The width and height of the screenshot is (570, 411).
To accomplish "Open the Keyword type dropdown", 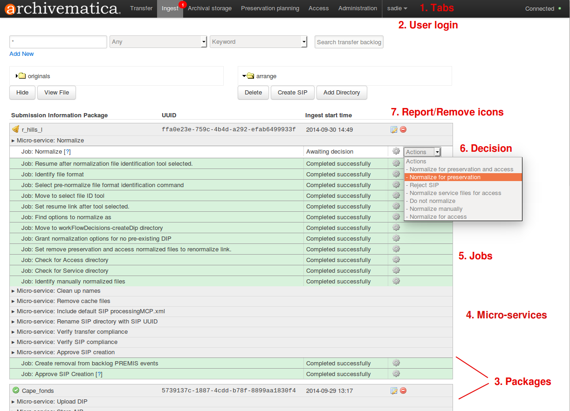I will tap(304, 42).
